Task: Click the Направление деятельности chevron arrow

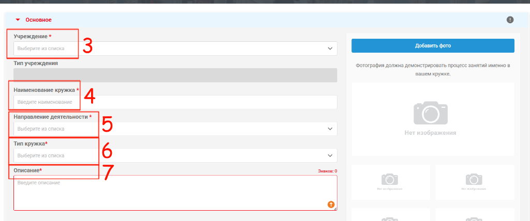Action: click(330, 129)
